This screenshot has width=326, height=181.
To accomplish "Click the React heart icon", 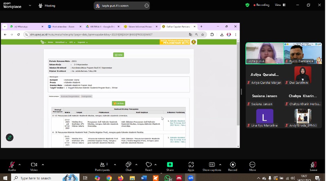I will coord(149,165).
